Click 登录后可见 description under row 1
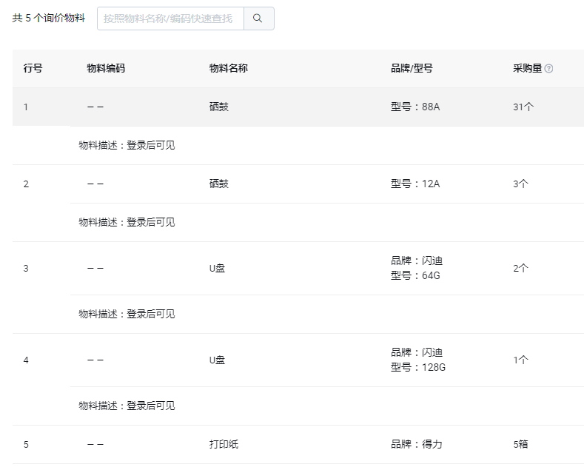The height and width of the screenshot is (467, 584). tap(151, 145)
